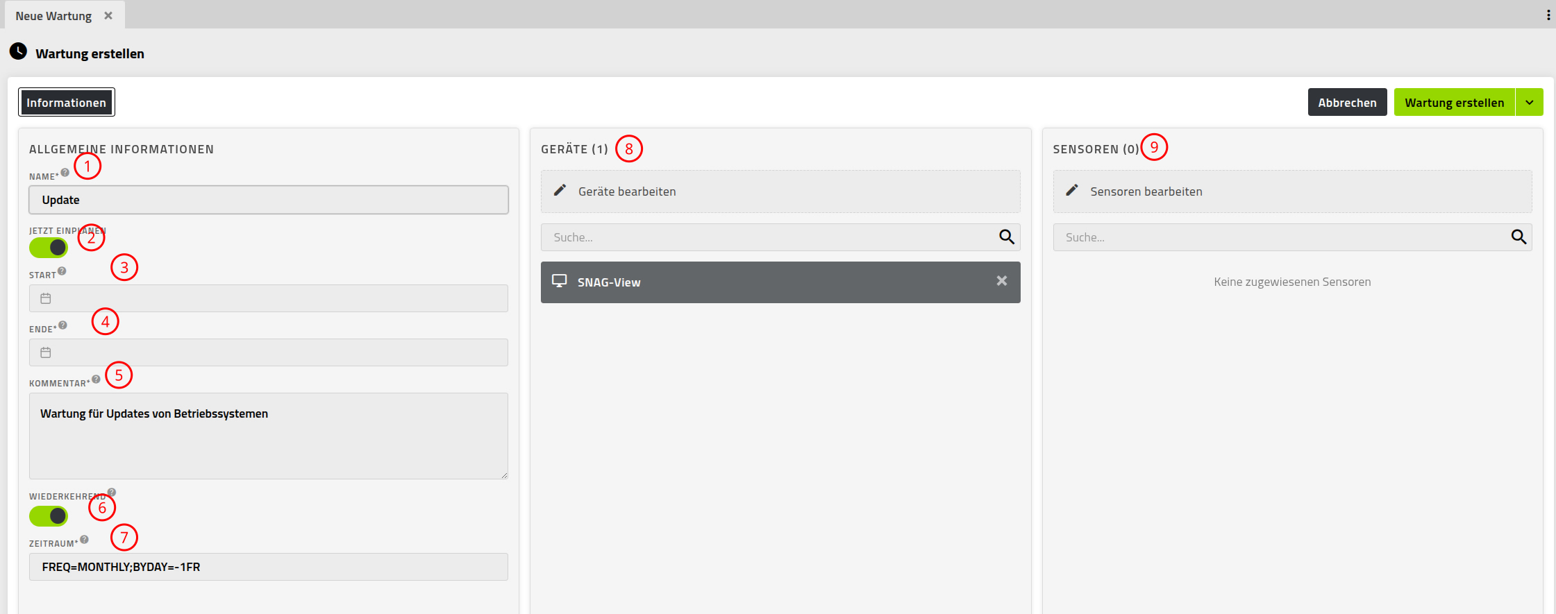Show help for the Ende field
This screenshot has width=1556, height=614.
pos(62,325)
